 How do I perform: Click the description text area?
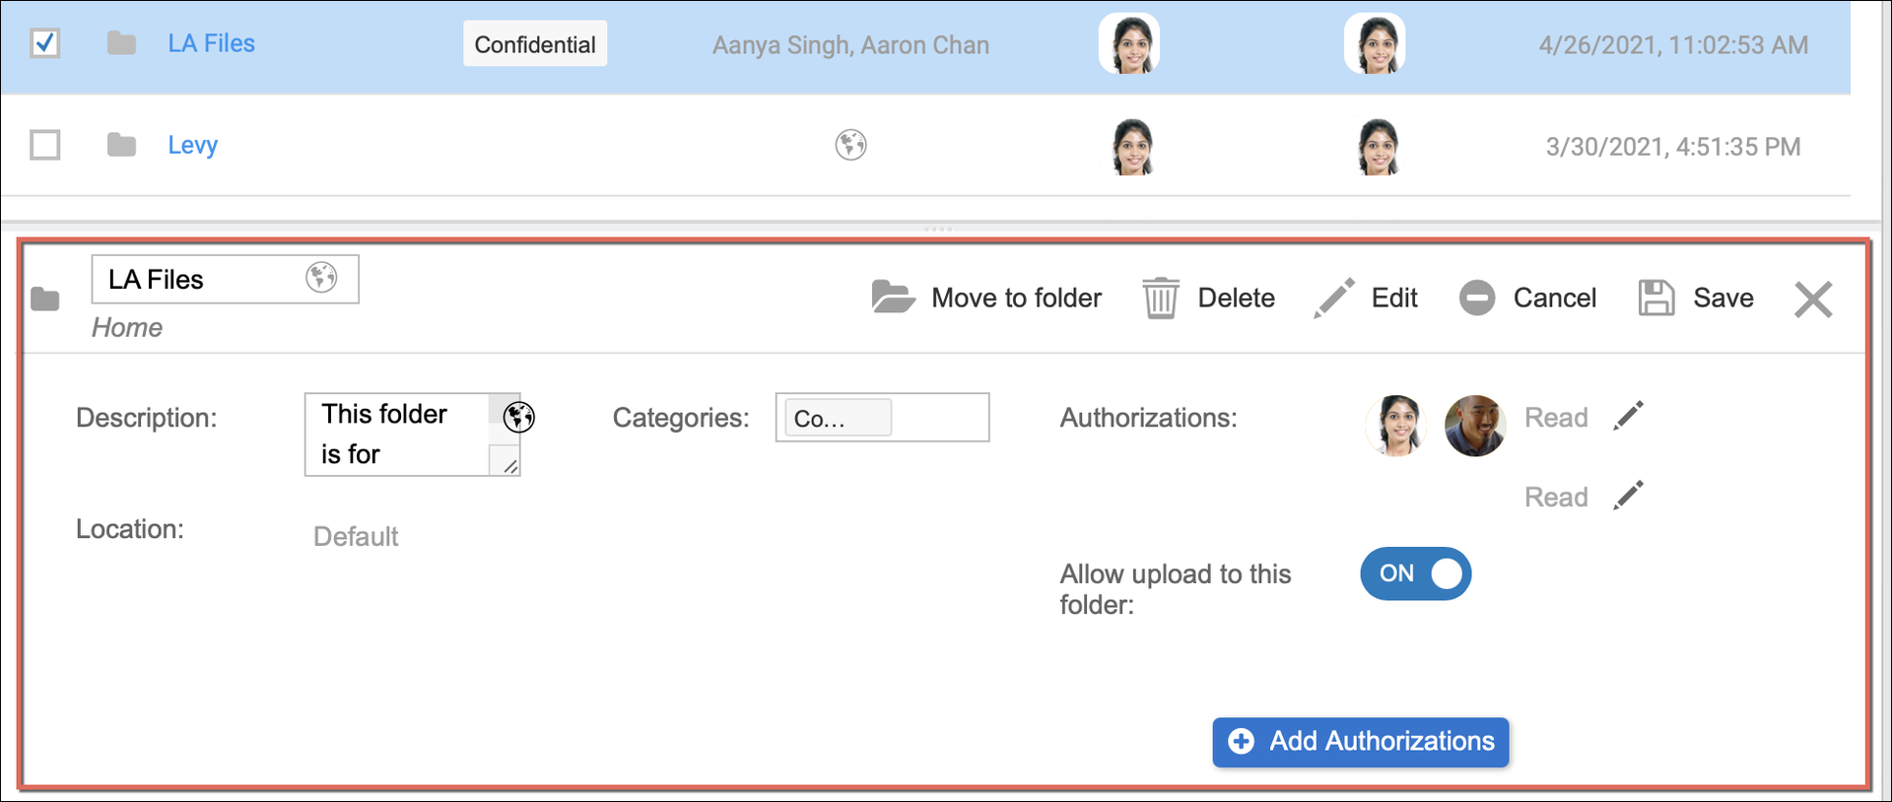pyautogui.click(x=399, y=434)
